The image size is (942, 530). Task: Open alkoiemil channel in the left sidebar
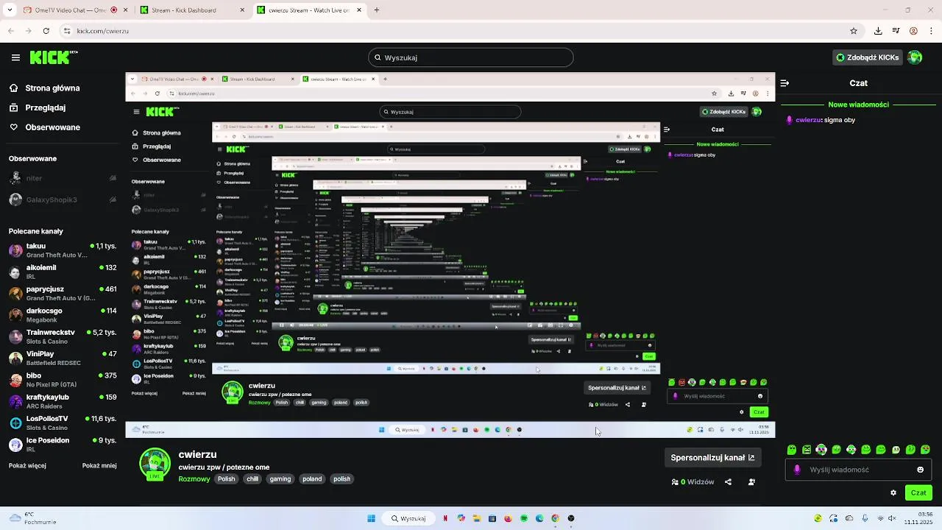pos(63,272)
